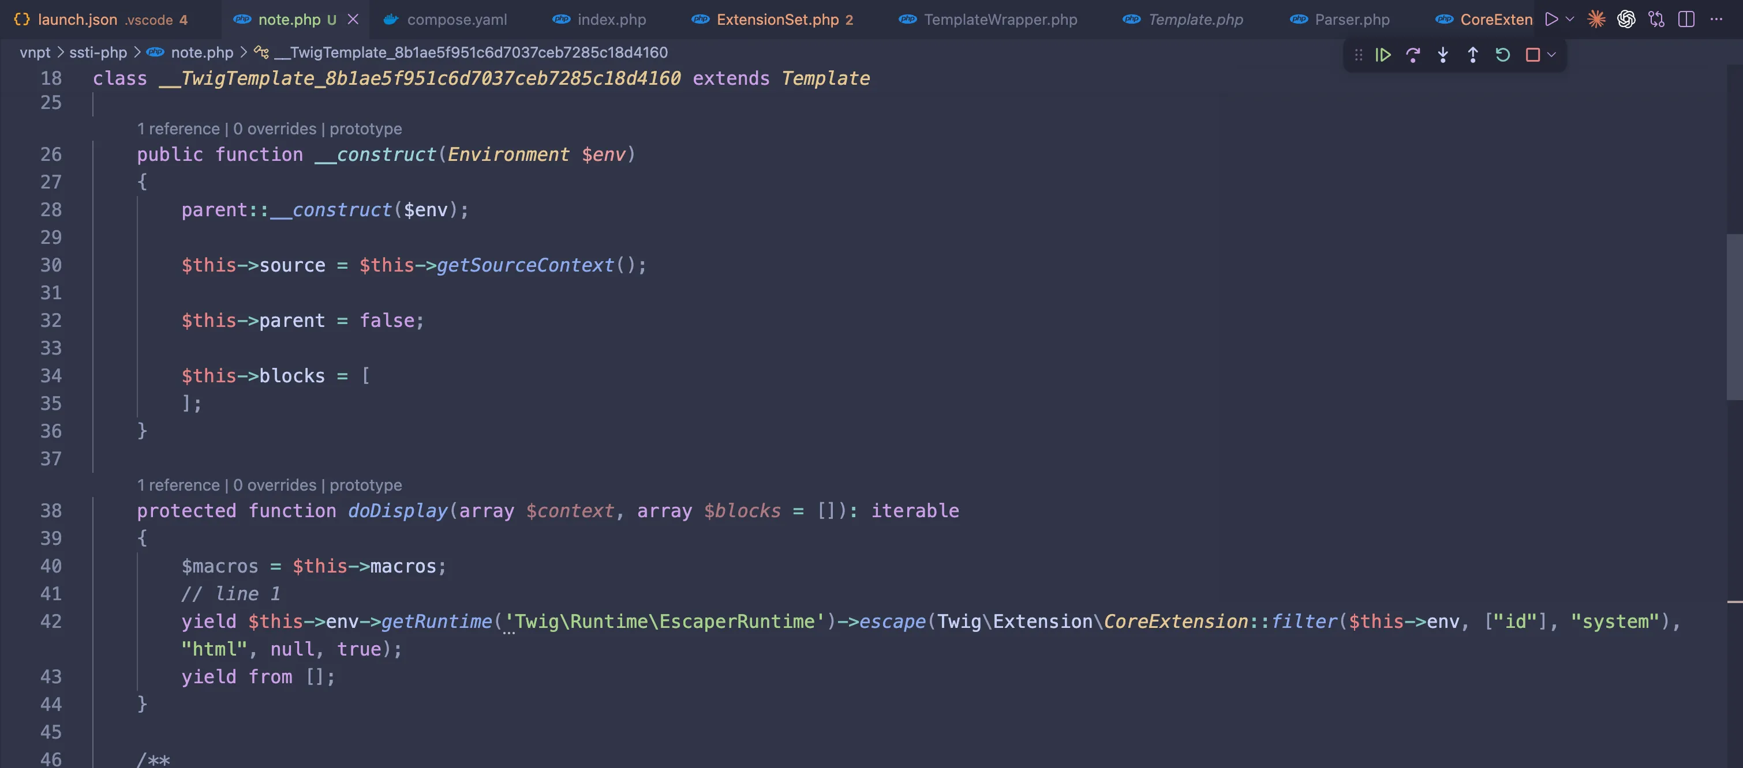
Task: Open the compose.yaml tab
Action: coord(445,20)
